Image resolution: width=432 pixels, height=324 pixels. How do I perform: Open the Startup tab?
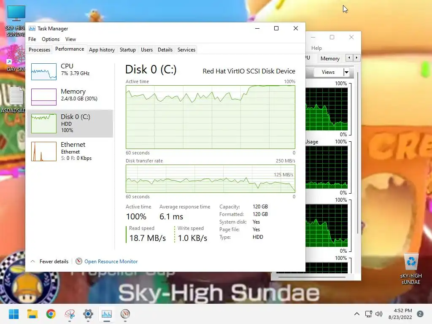(x=127, y=50)
